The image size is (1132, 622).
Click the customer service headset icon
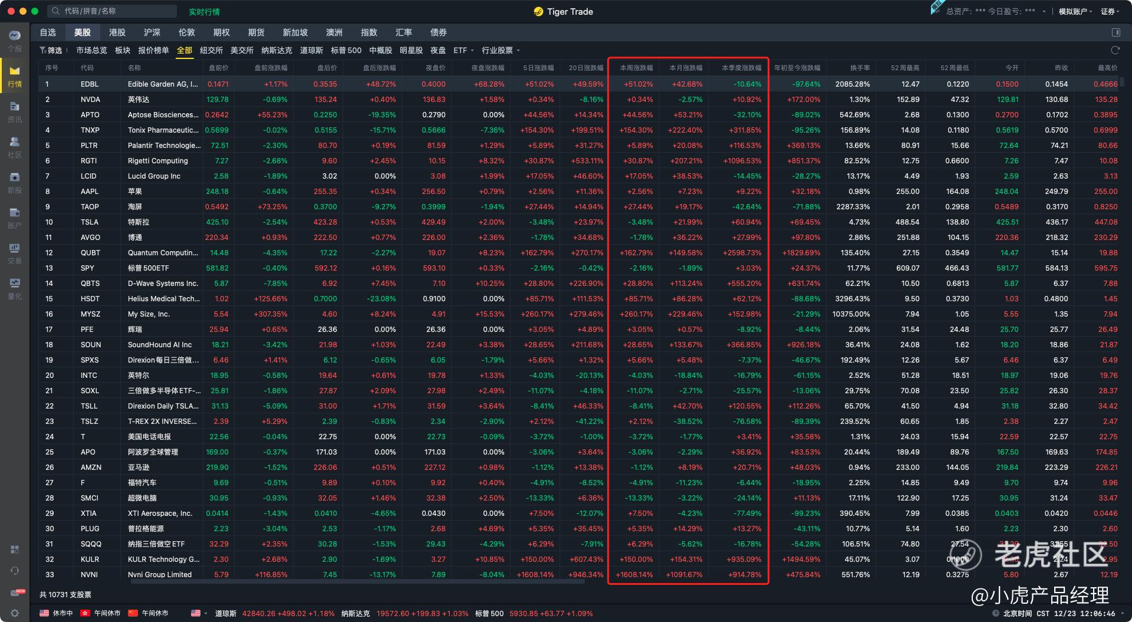15,571
